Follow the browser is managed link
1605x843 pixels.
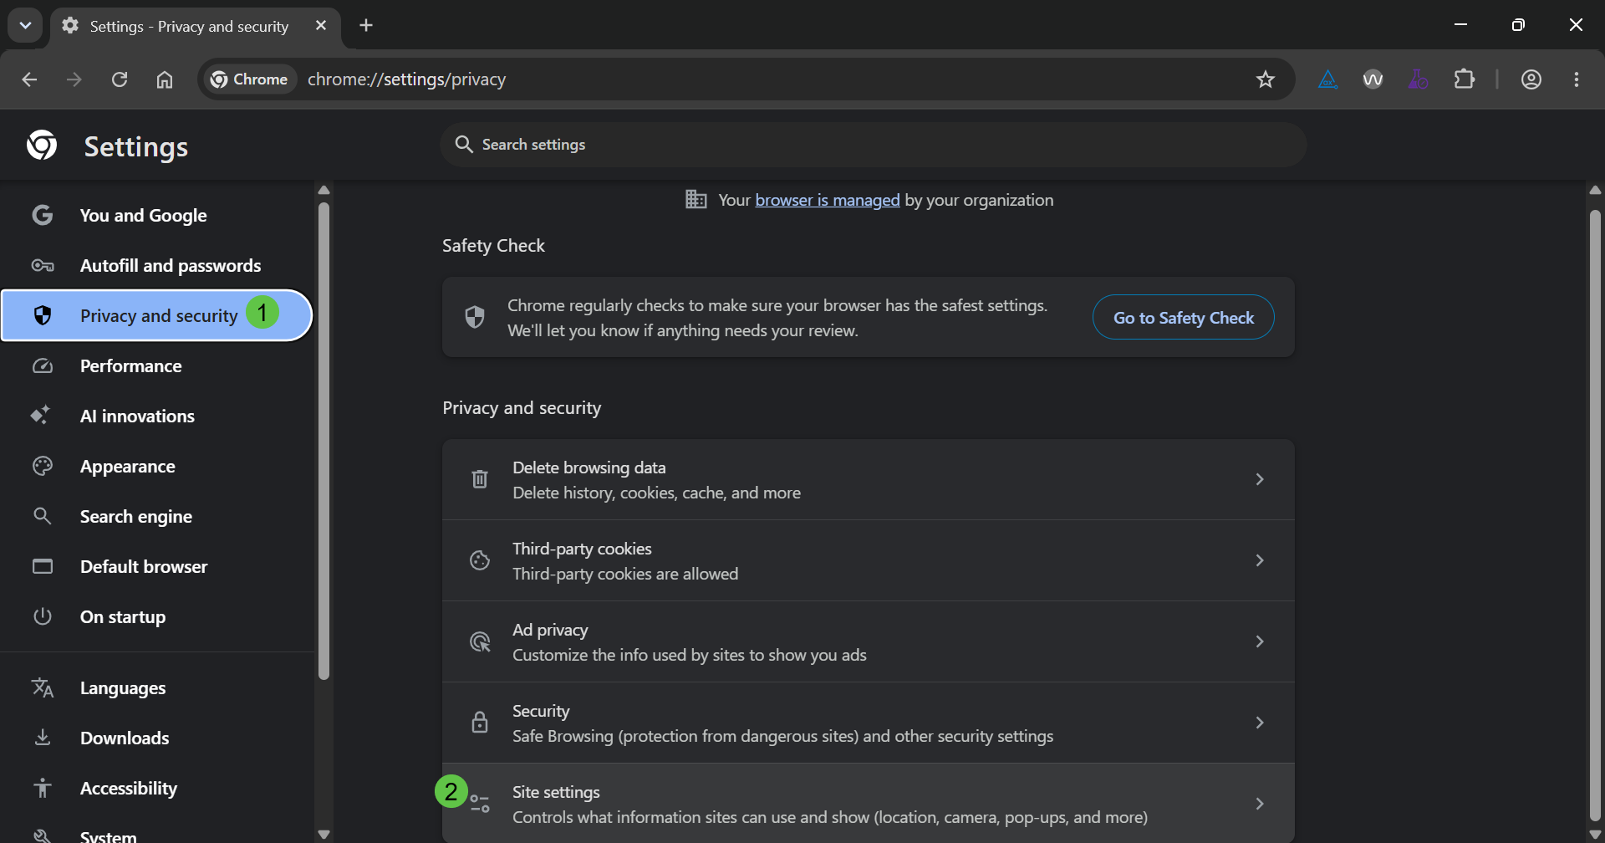[827, 200]
